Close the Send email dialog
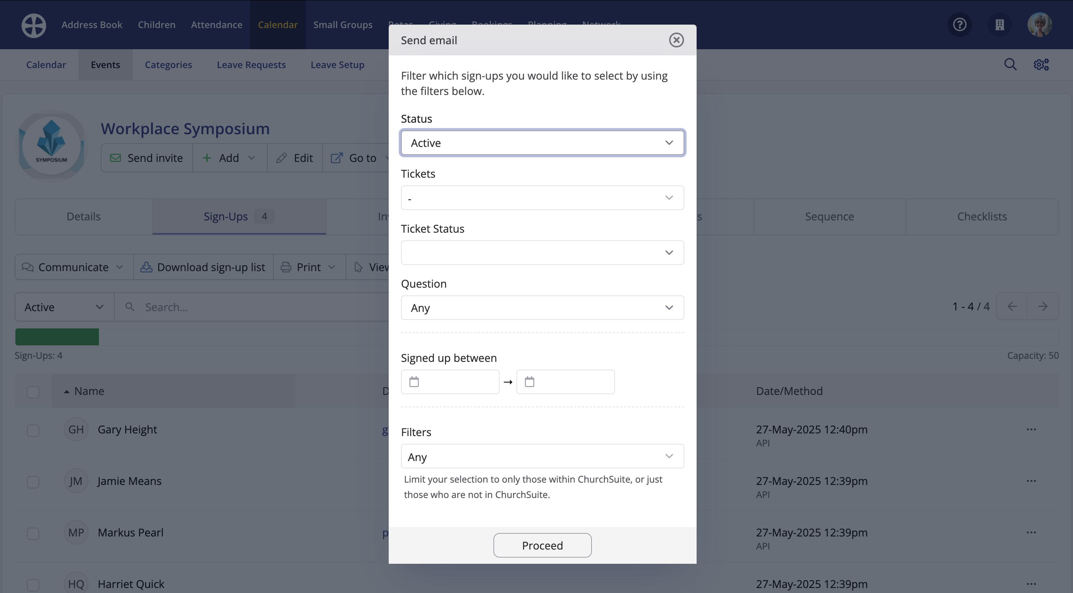The width and height of the screenshot is (1073, 593). pos(677,40)
